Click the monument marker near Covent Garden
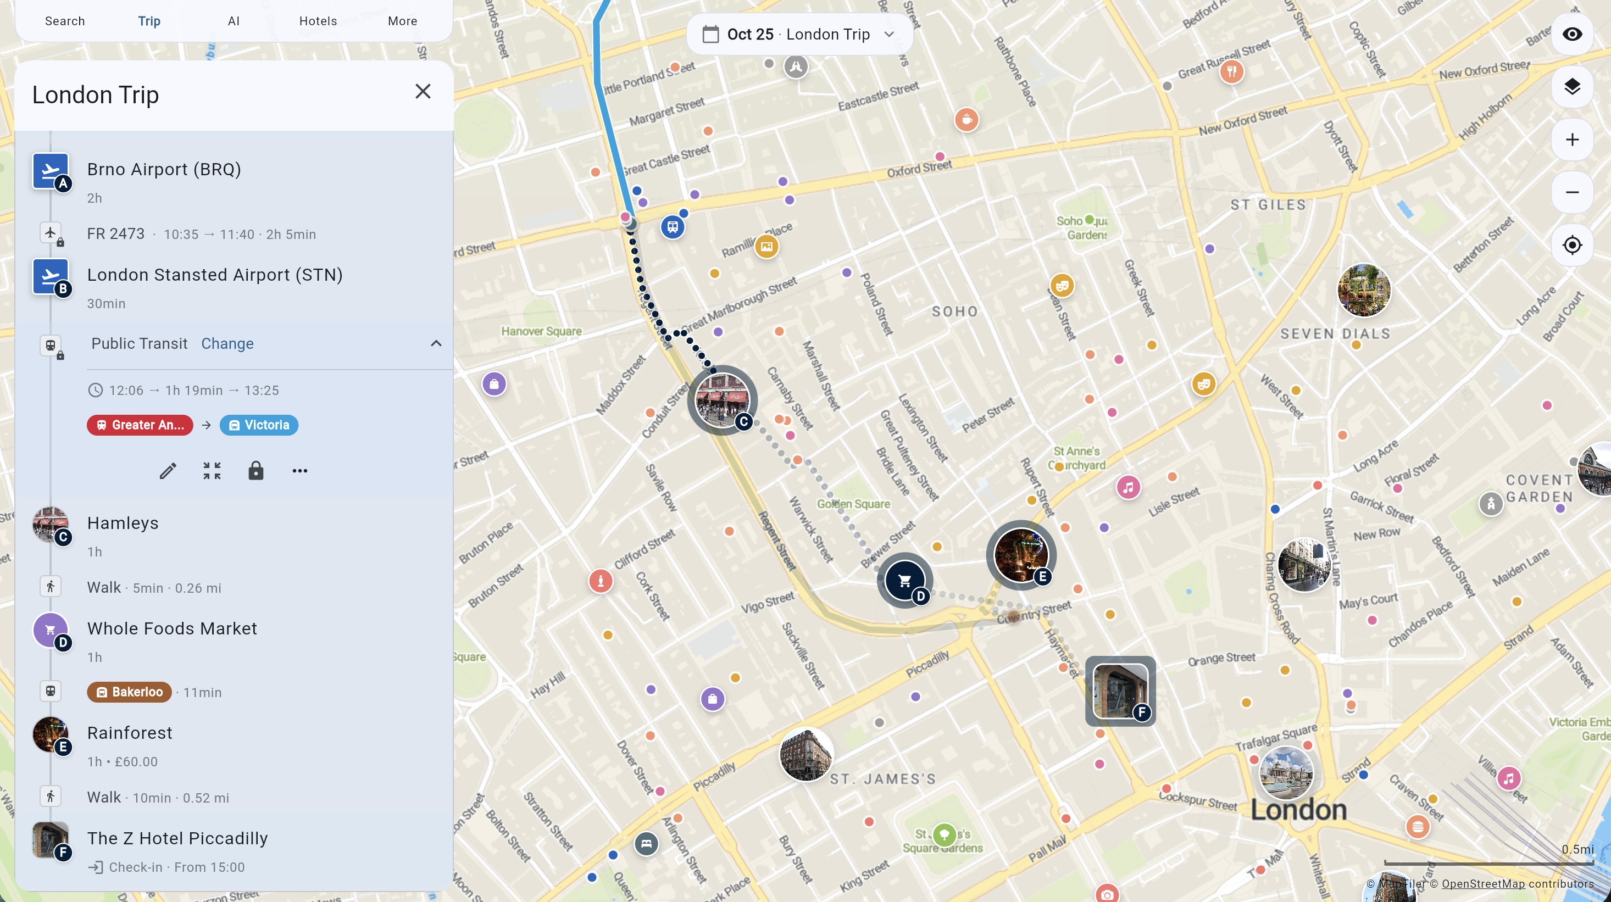 pos(1491,503)
